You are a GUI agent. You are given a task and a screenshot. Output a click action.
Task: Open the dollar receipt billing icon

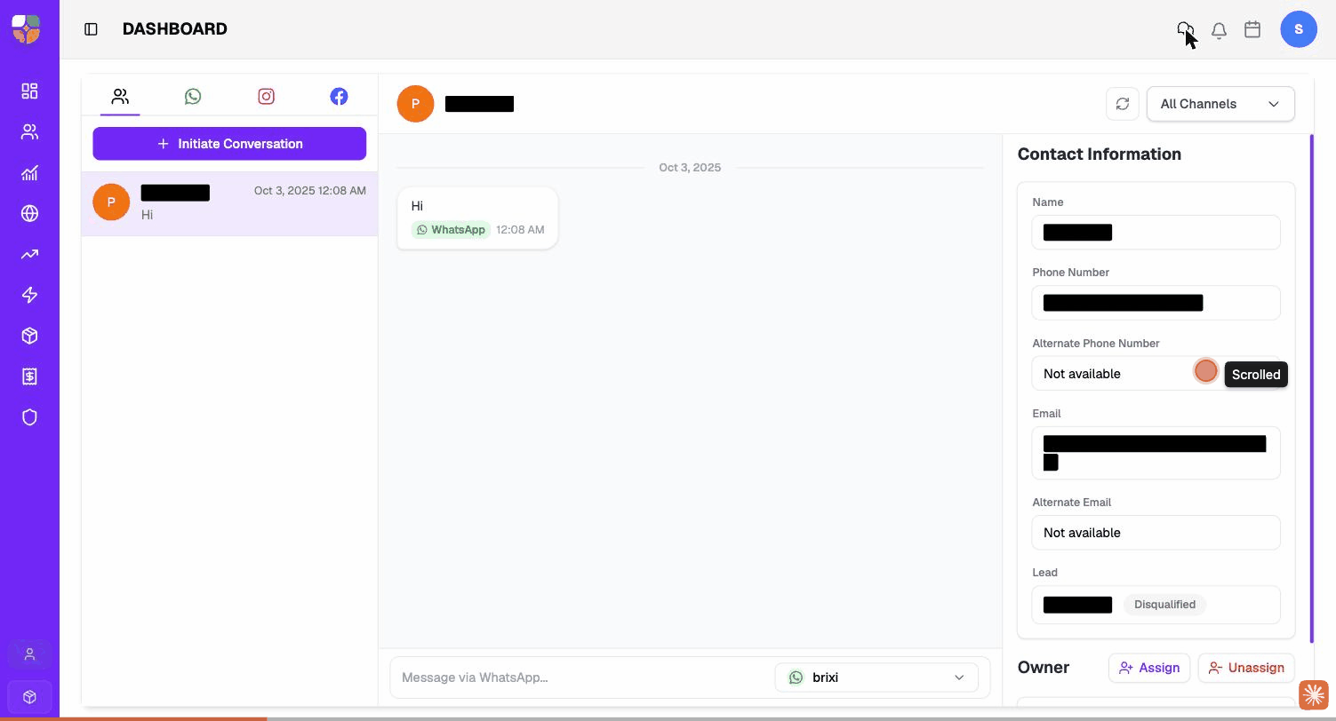click(x=29, y=376)
